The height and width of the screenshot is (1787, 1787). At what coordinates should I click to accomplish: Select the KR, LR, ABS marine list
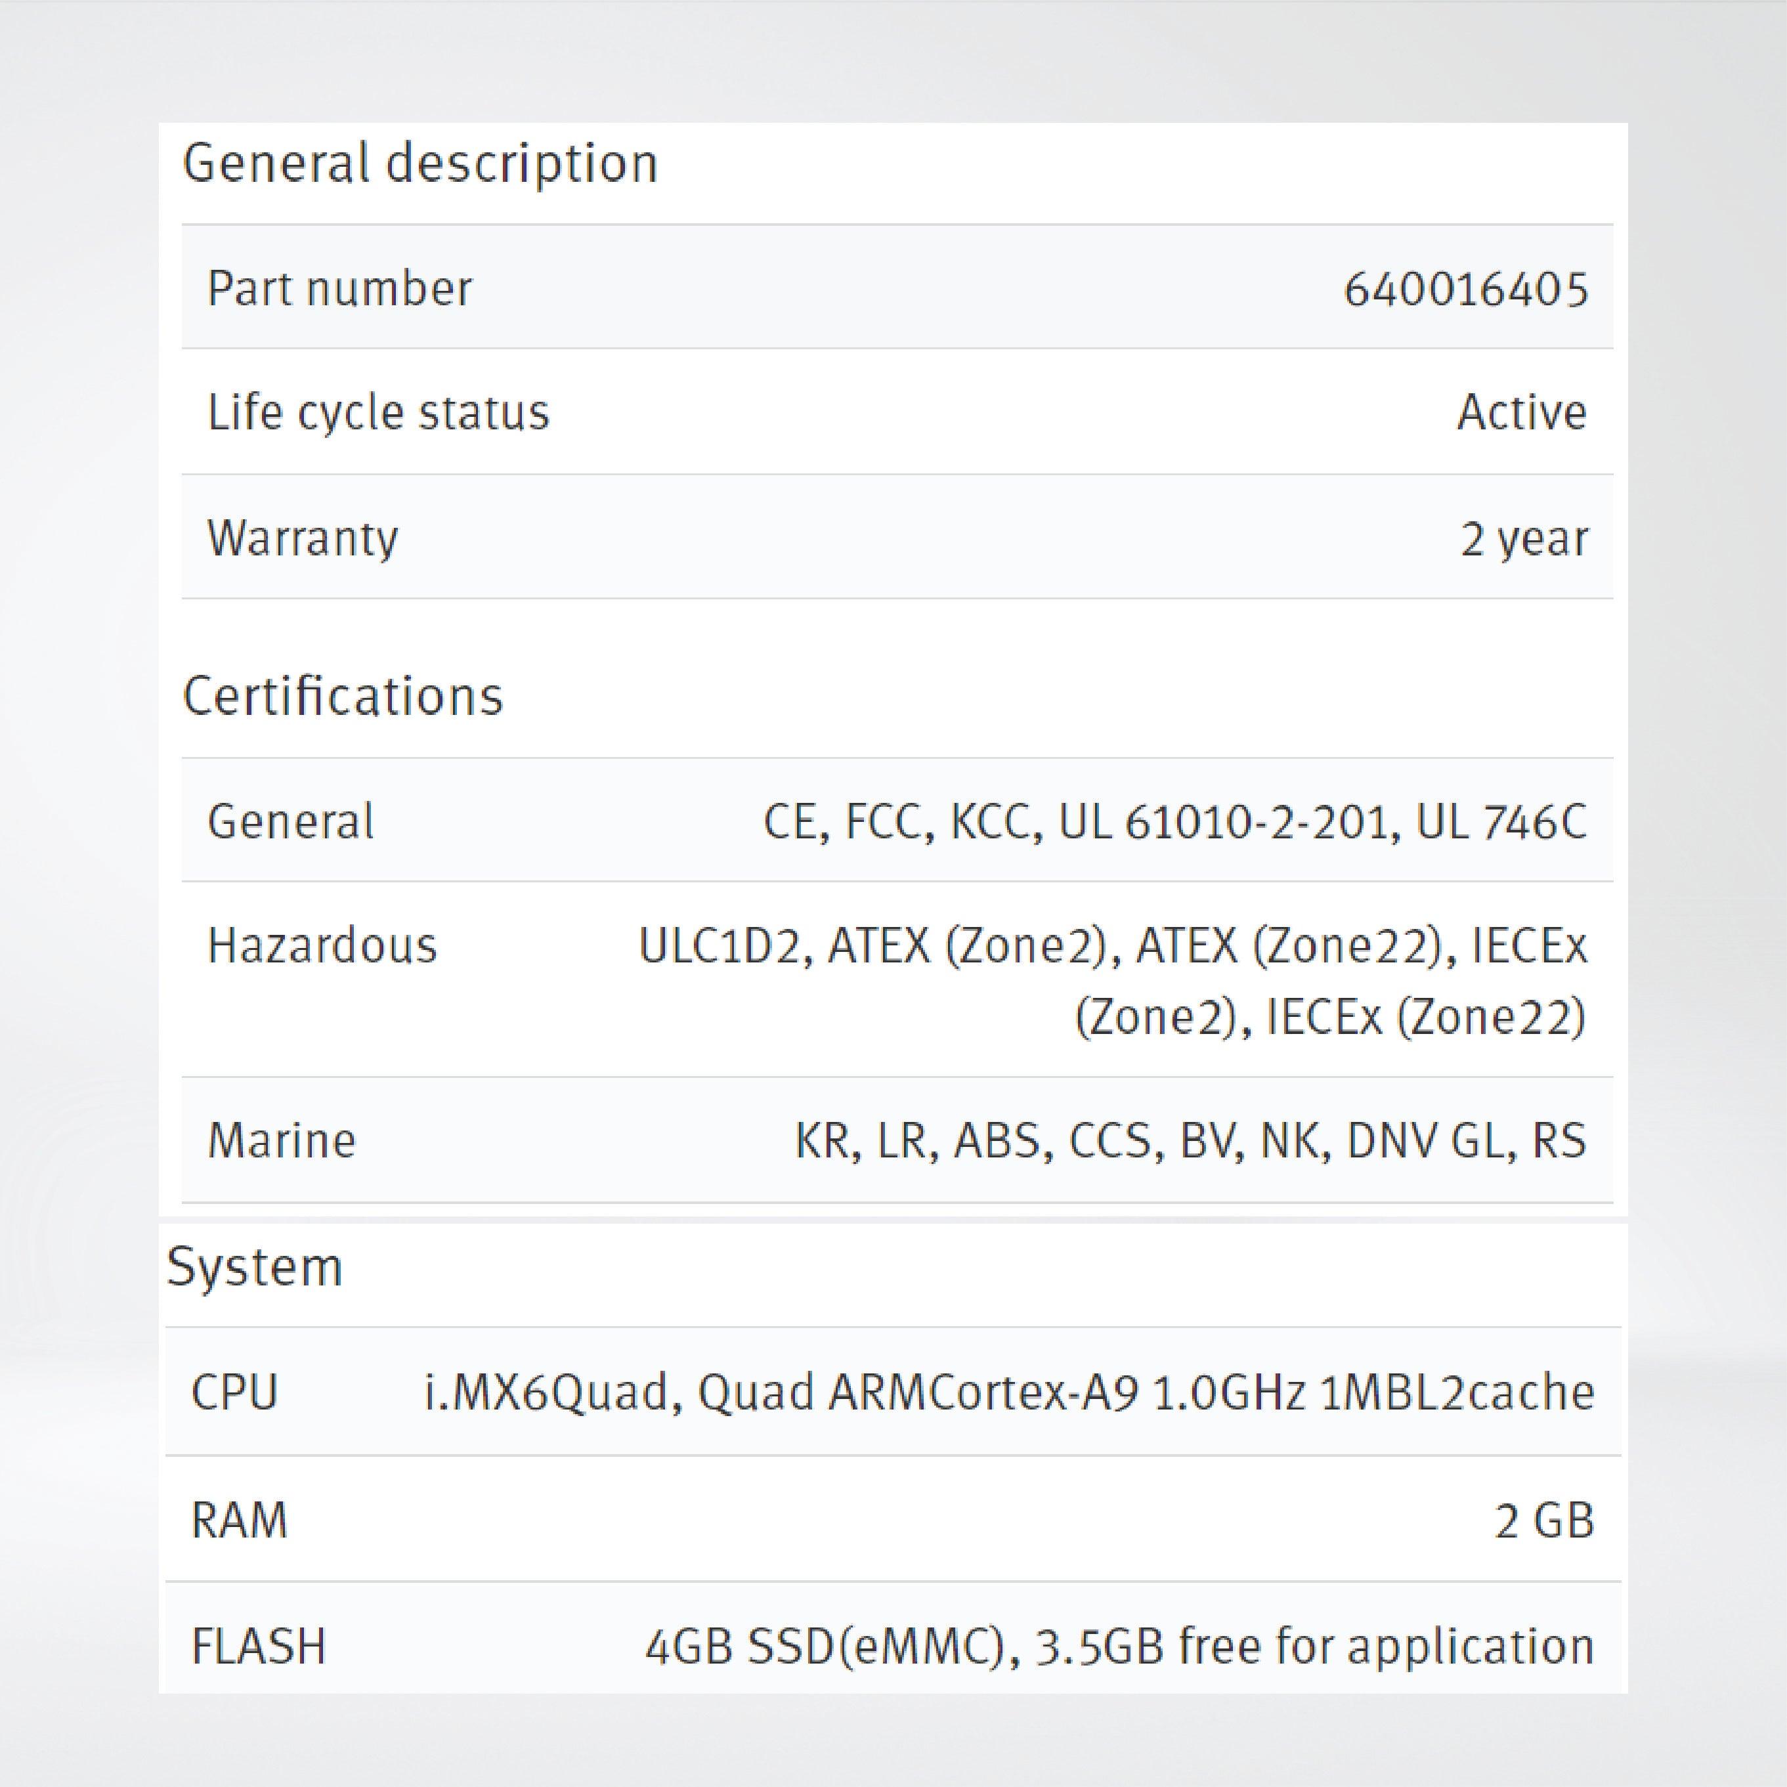click(x=1190, y=1140)
